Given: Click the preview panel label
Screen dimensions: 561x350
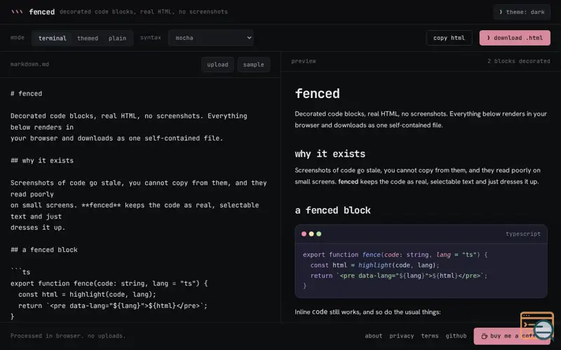Looking at the screenshot, I should (x=304, y=61).
